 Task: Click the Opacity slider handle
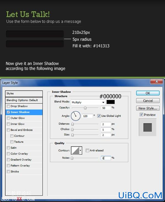coord(85,108)
